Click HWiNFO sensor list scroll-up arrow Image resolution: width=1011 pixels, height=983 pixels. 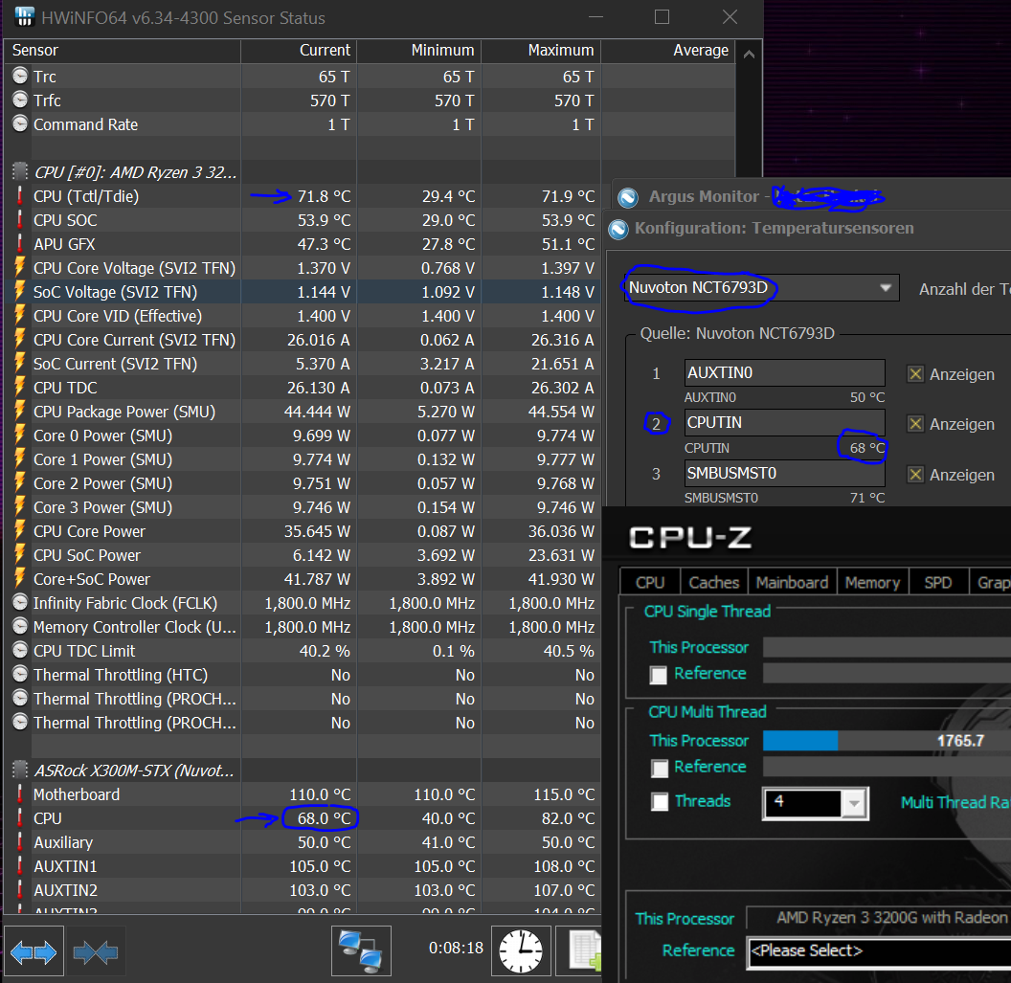click(749, 55)
